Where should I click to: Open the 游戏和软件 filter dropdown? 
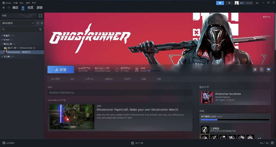click(x=18, y=23)
